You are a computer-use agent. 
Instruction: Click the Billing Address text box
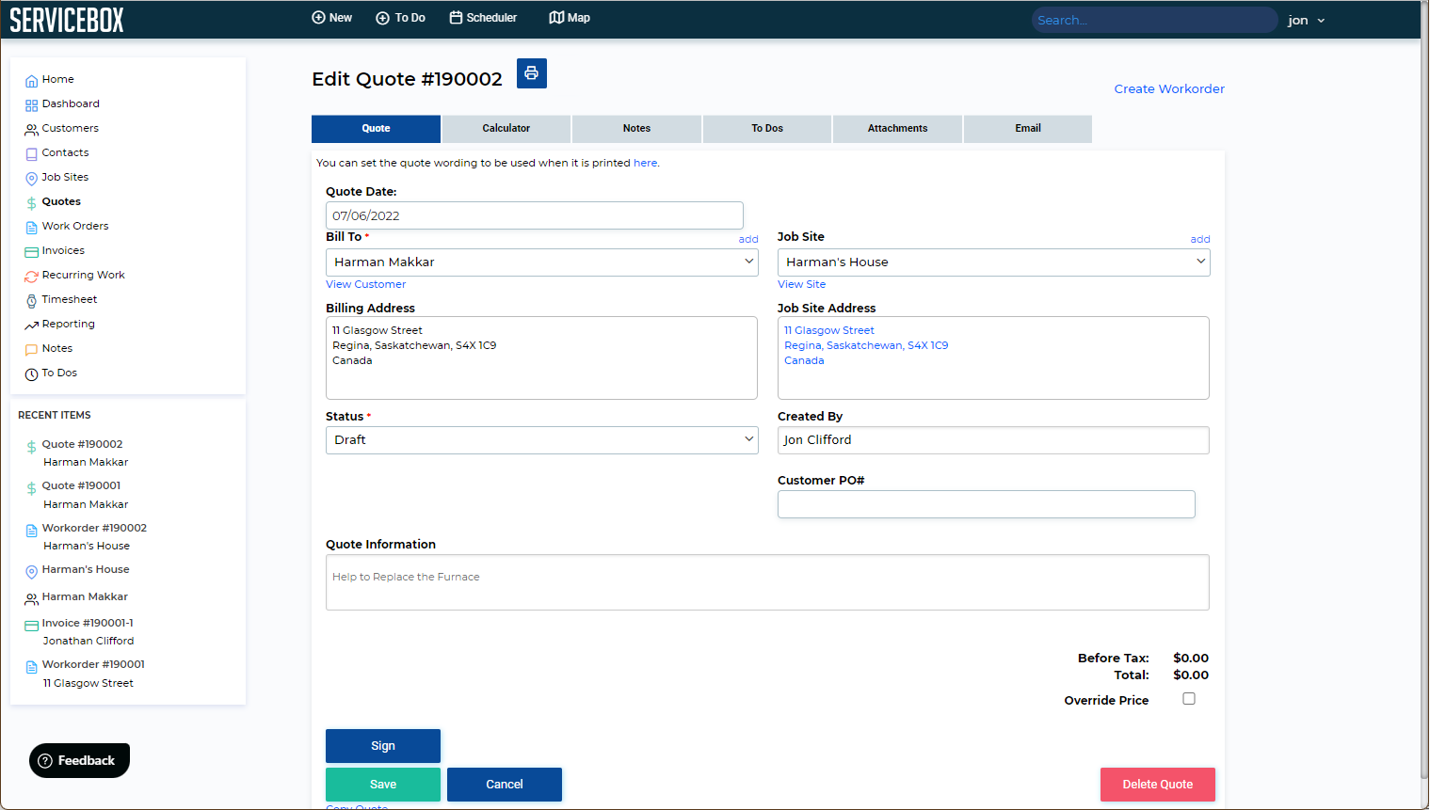[541, 357]
